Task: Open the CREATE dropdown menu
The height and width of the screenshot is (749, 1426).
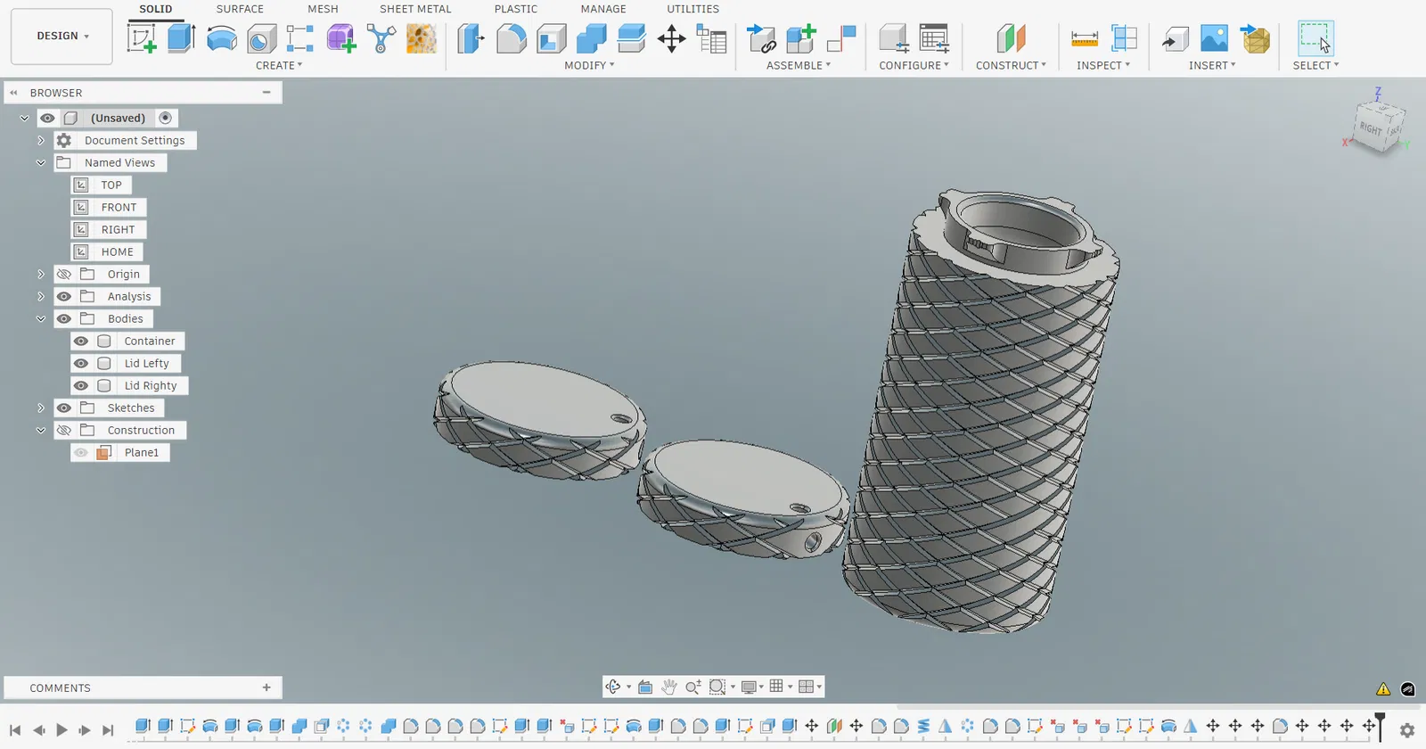Action: (279, 65)
